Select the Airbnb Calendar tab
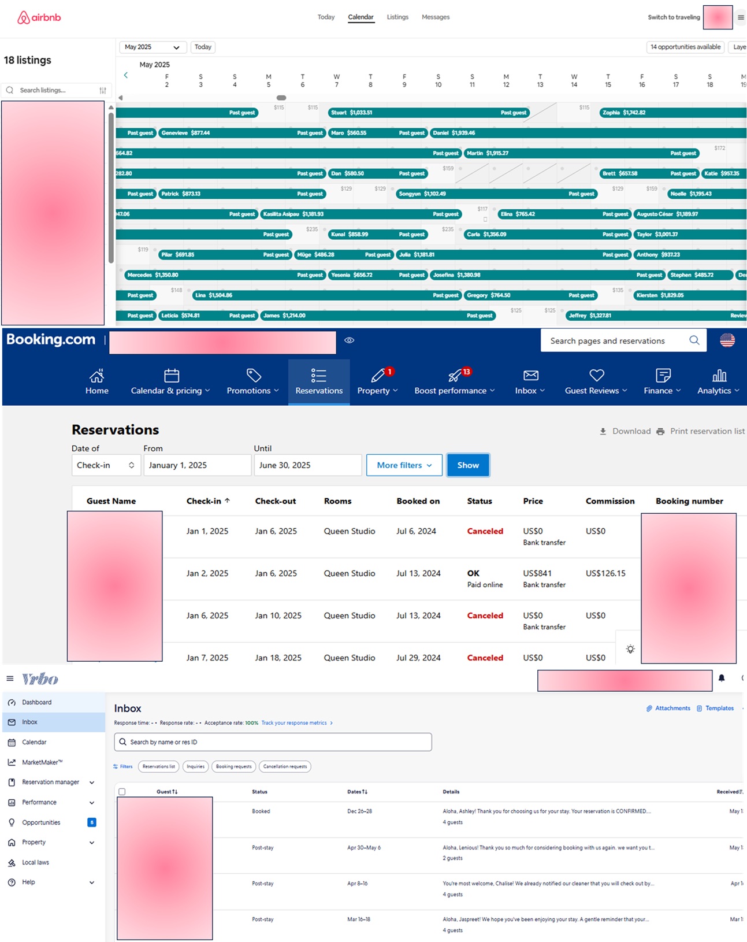 coord(361,17)
